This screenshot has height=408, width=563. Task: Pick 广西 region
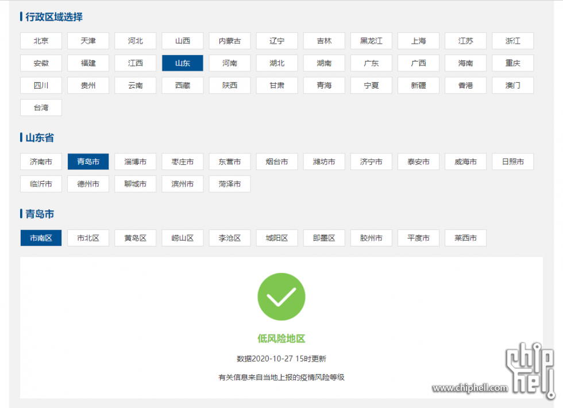(x=418, y=63)
